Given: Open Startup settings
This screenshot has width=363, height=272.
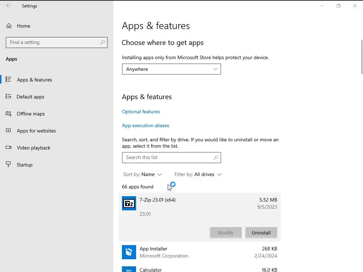Looking at the screenshot, I should (24, 165).
